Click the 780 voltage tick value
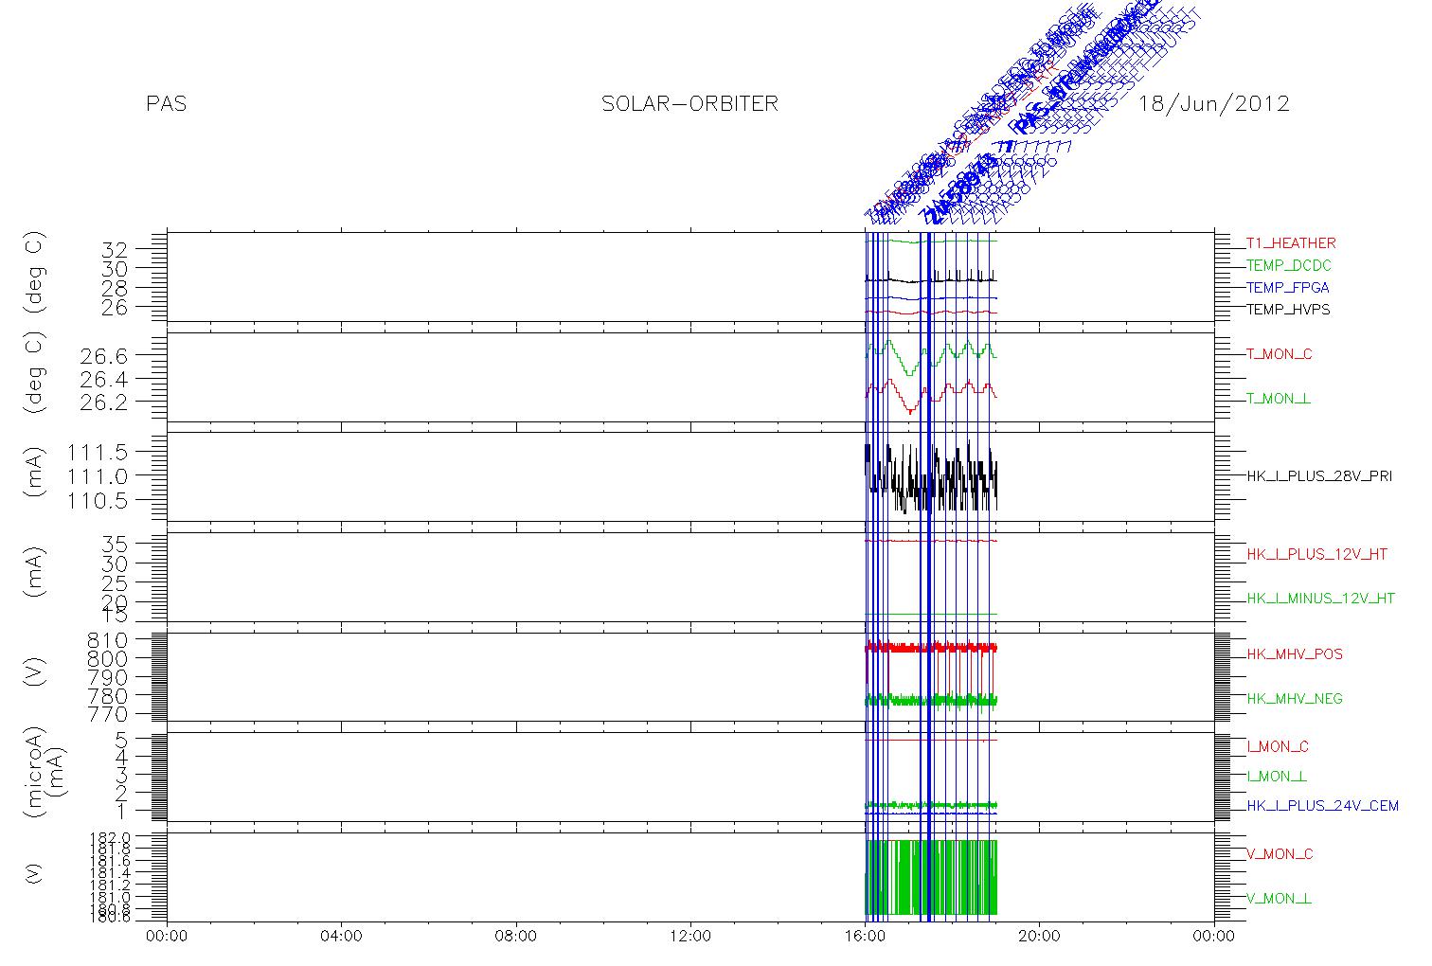Viewport: 1432px width, 966px height. click(108, 696)
